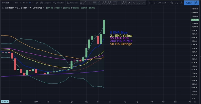Click the 'Sep' label on time axis

coord(137,101)
